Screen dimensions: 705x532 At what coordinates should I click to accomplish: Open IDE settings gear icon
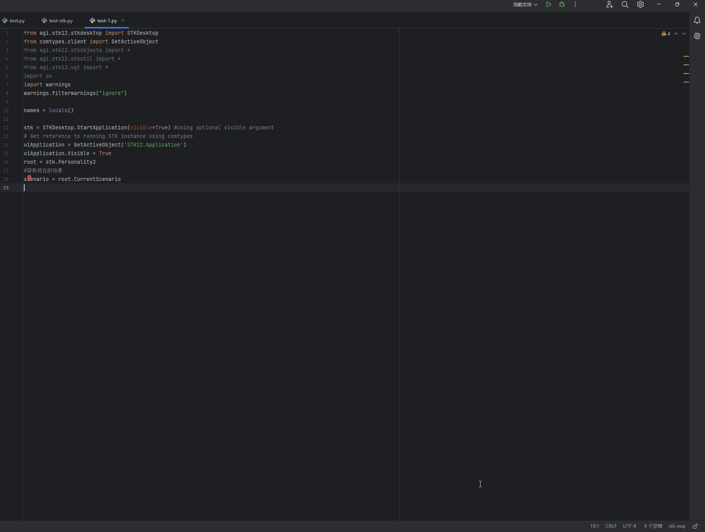(640, 5)
